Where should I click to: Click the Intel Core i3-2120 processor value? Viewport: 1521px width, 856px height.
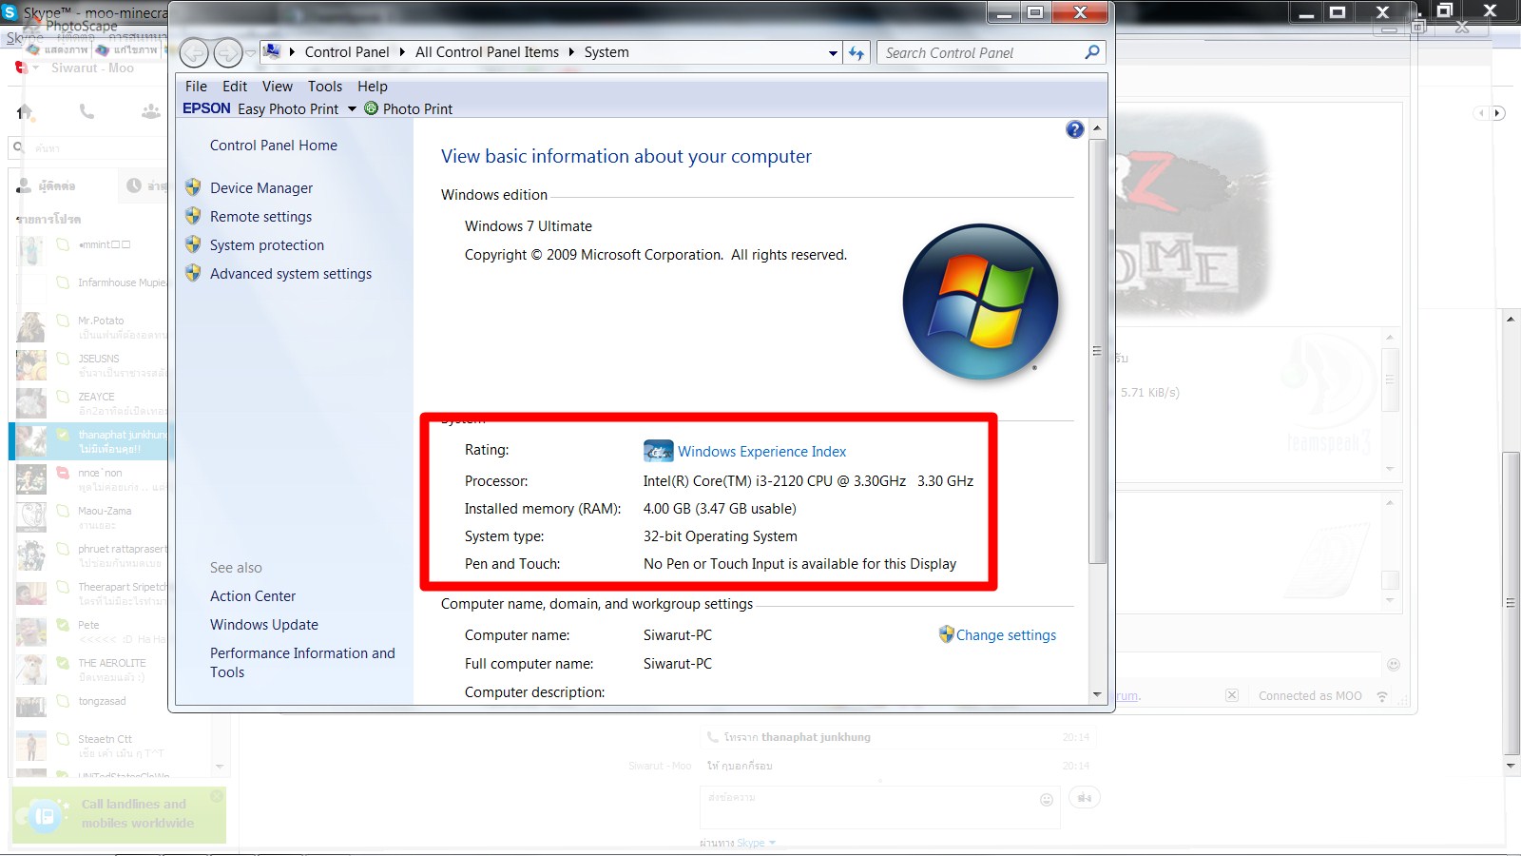[808, 481]
